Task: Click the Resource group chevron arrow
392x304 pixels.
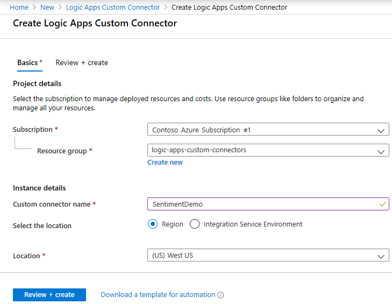Action: click(381, 151)
